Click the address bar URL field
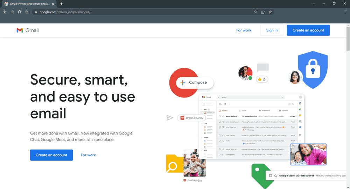This screenshot has width=350, height=189. (140, 12)
